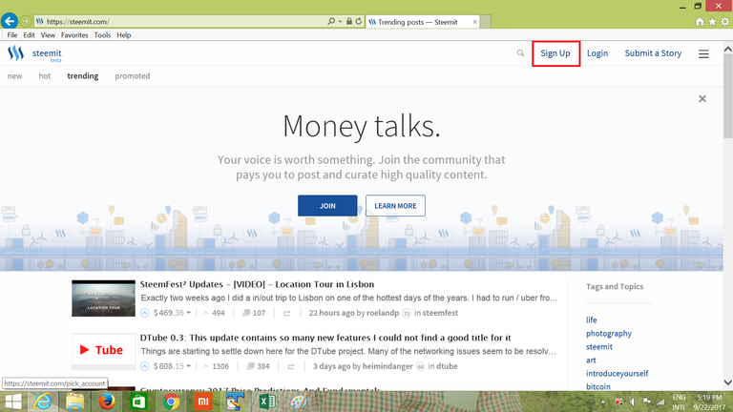Click the Windows Start button
This screenshot has height=412, width=733.
click(x=12, y=402)
